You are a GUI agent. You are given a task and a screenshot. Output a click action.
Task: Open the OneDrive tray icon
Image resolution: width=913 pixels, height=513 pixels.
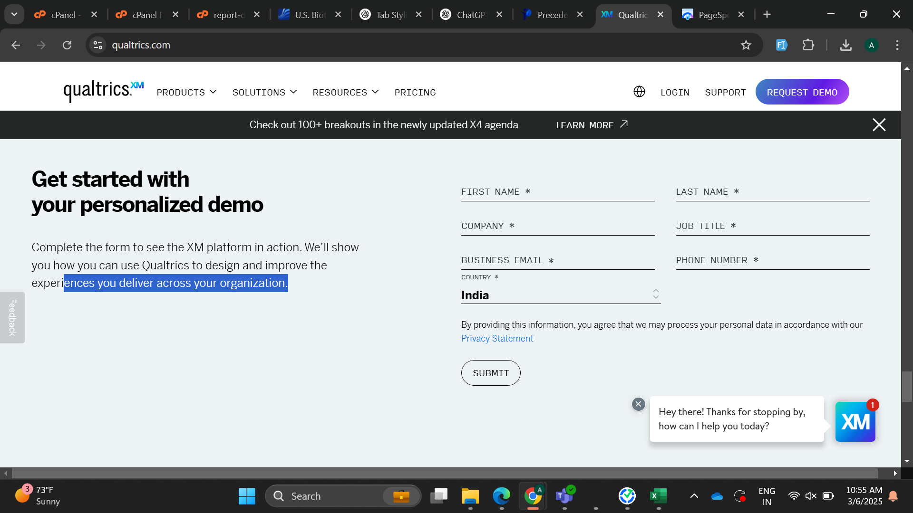717,496
